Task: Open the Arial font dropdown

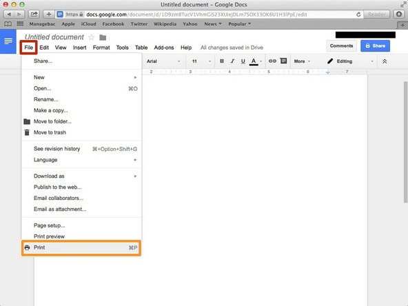Action: click(163, 61)
